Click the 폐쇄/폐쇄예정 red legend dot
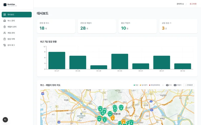 [x=149, y=85]
